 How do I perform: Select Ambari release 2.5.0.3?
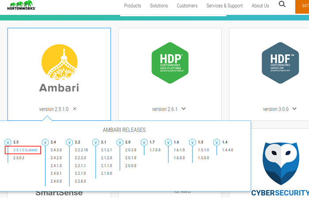[19, 158]
